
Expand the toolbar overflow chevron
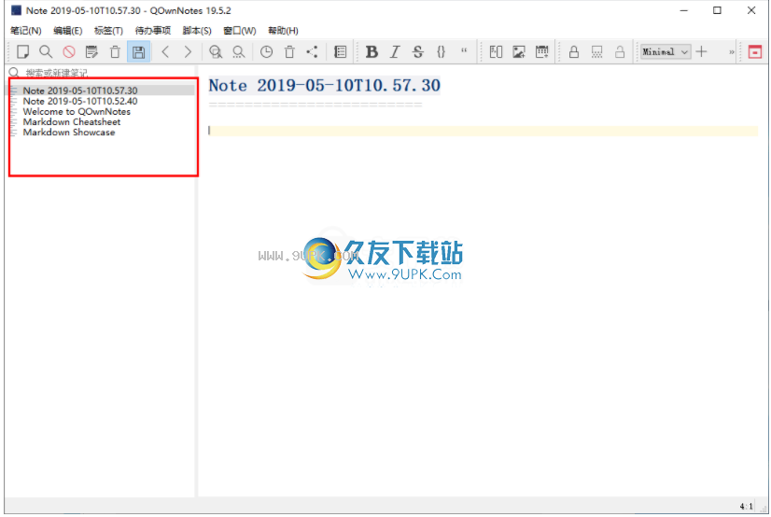click(731, 51)
